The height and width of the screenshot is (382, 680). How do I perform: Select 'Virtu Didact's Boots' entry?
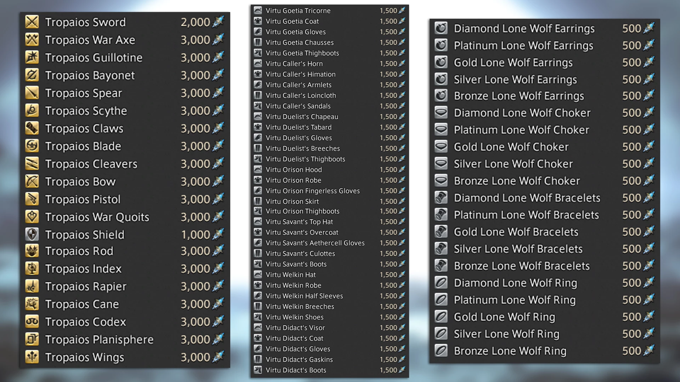(296, 370)
